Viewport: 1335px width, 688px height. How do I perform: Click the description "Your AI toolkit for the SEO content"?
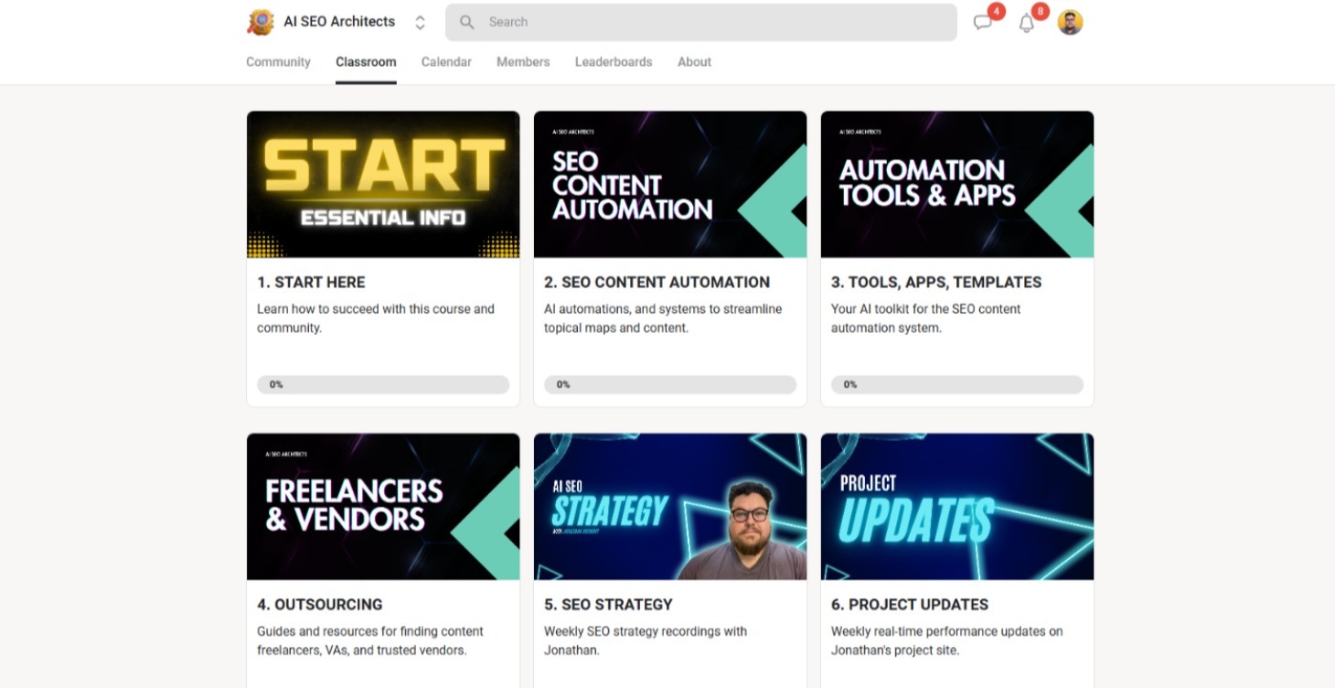pos(926,318)
